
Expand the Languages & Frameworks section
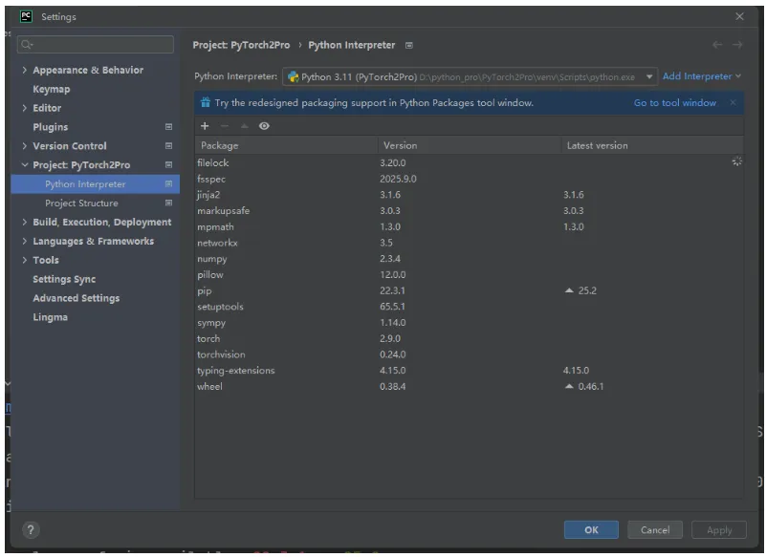[x=25, y=241]
